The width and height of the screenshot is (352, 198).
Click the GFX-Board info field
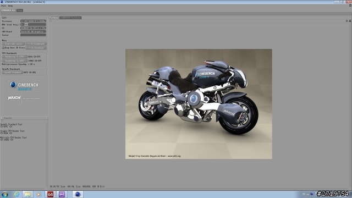(x=33, y=32)
